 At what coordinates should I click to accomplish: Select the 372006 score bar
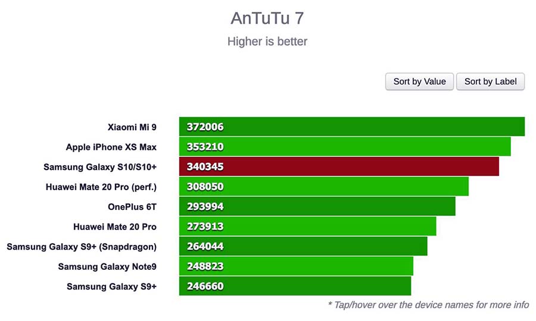click(x=352, y=127)
